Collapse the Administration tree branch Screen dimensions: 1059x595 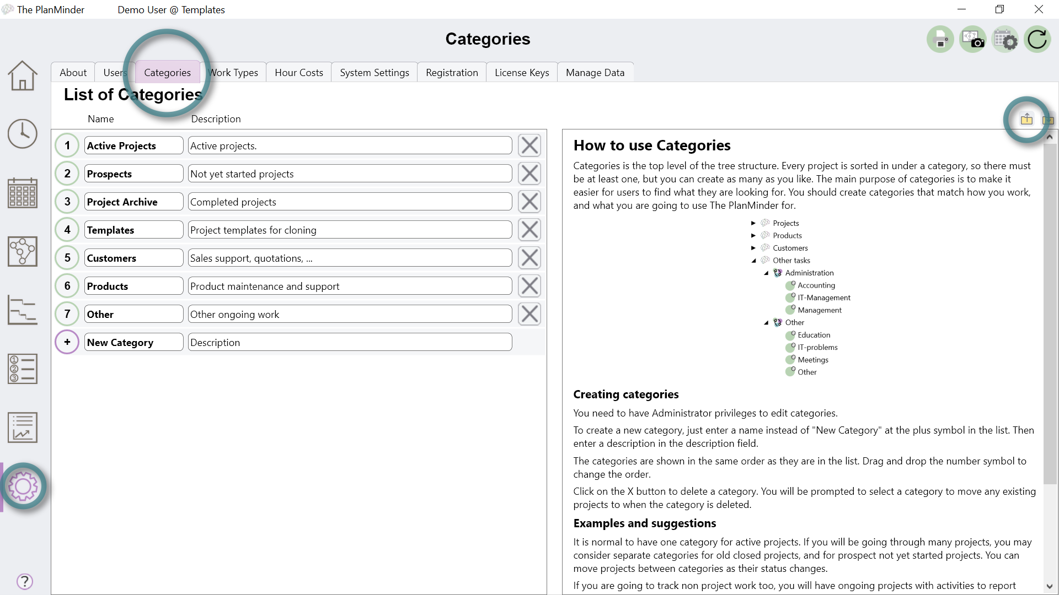(x=766, y=273)
